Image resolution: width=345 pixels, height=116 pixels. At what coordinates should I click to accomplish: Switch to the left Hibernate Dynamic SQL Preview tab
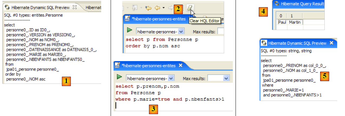[41, 8]
